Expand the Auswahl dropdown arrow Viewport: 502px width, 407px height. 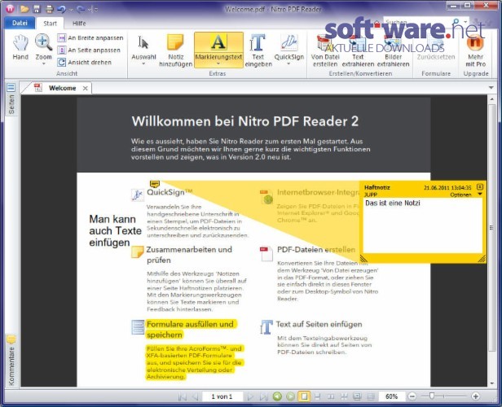coord(143,64)
